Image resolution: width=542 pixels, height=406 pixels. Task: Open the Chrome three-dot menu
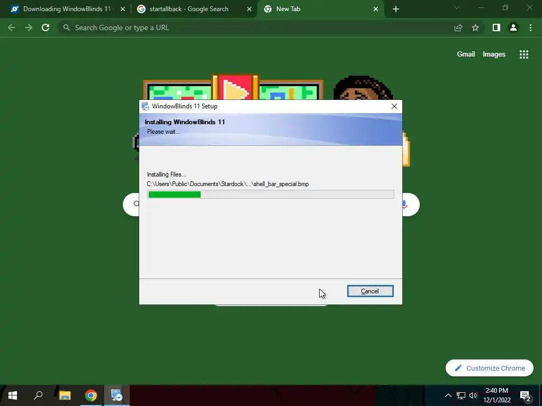point(530,27)
